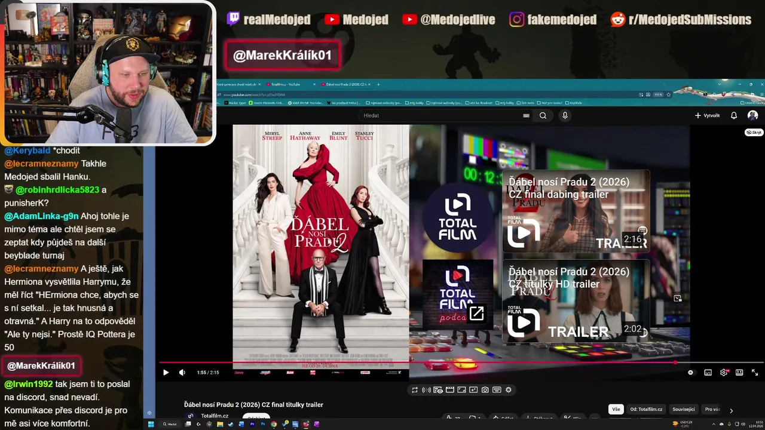Click chat username @AdamLinka-g9n
This screenshot has width=765, height=430.
[x=41, y=216]
